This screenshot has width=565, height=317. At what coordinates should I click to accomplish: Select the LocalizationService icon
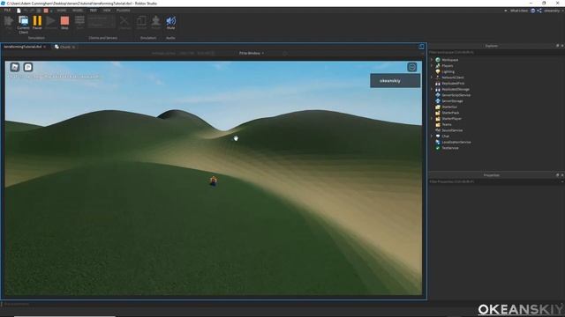pos(438,142)
